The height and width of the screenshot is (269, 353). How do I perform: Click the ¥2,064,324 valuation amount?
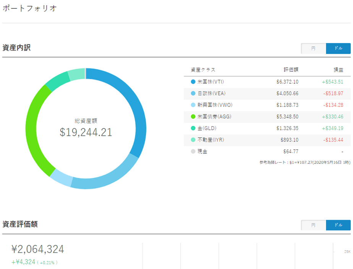pyautogui.click(x=37, y=249)
